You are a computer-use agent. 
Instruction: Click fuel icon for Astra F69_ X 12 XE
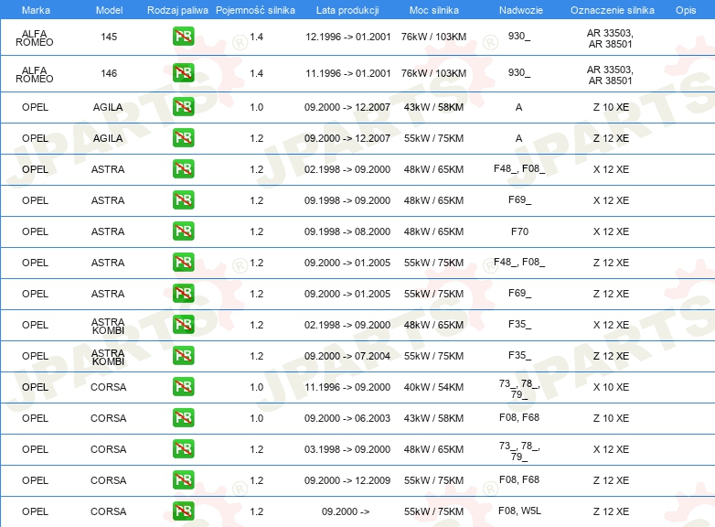coord(183,200)
